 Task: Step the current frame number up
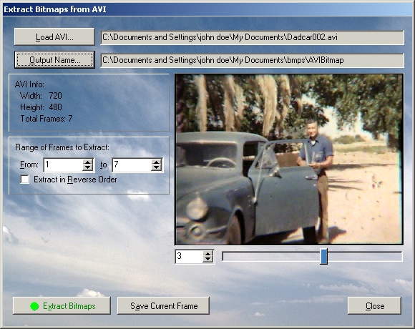point(207,253)
